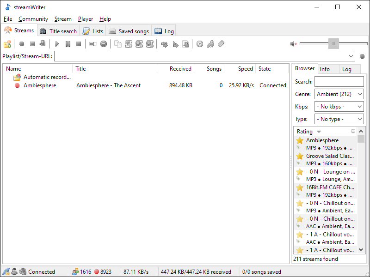Click the stream browser Search field
This screenshot has height=277, width=370.
point(339,82)
